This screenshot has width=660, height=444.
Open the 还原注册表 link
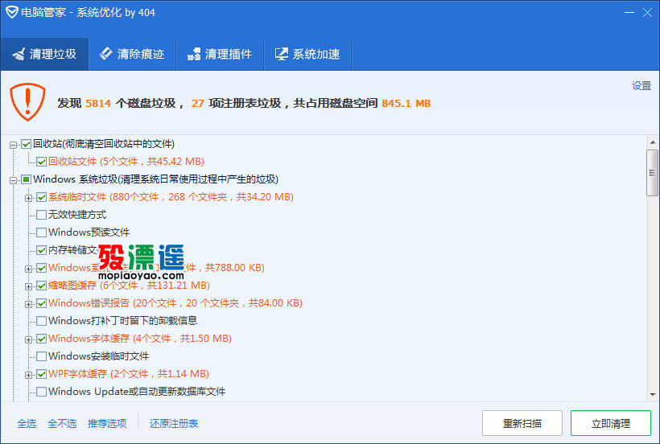pyautogui.click(x=173, y=423)
